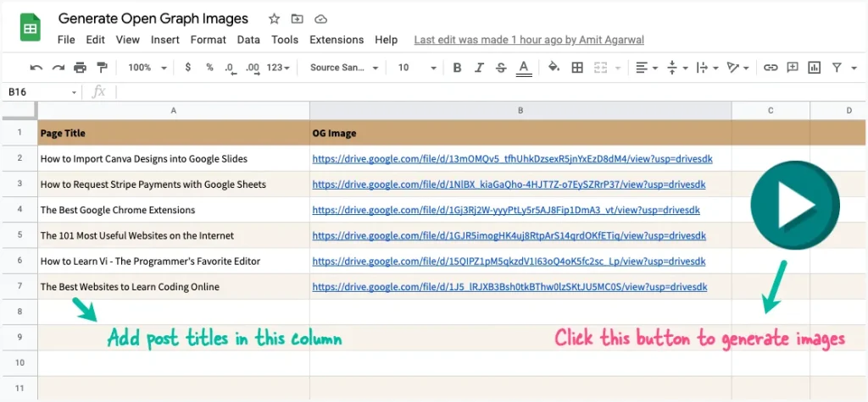Star this spreadsheet document
Screen dimensions: 868x402
pos(274,19)
